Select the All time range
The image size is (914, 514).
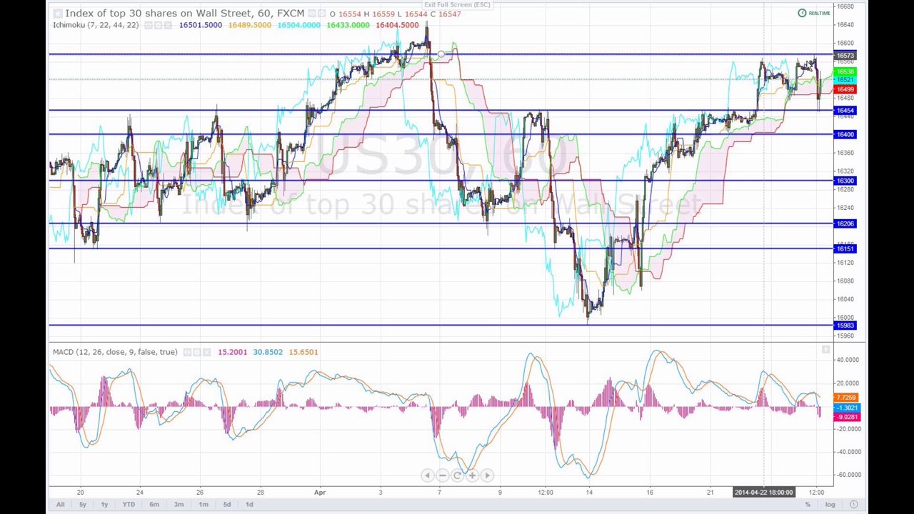coord(60,505)
